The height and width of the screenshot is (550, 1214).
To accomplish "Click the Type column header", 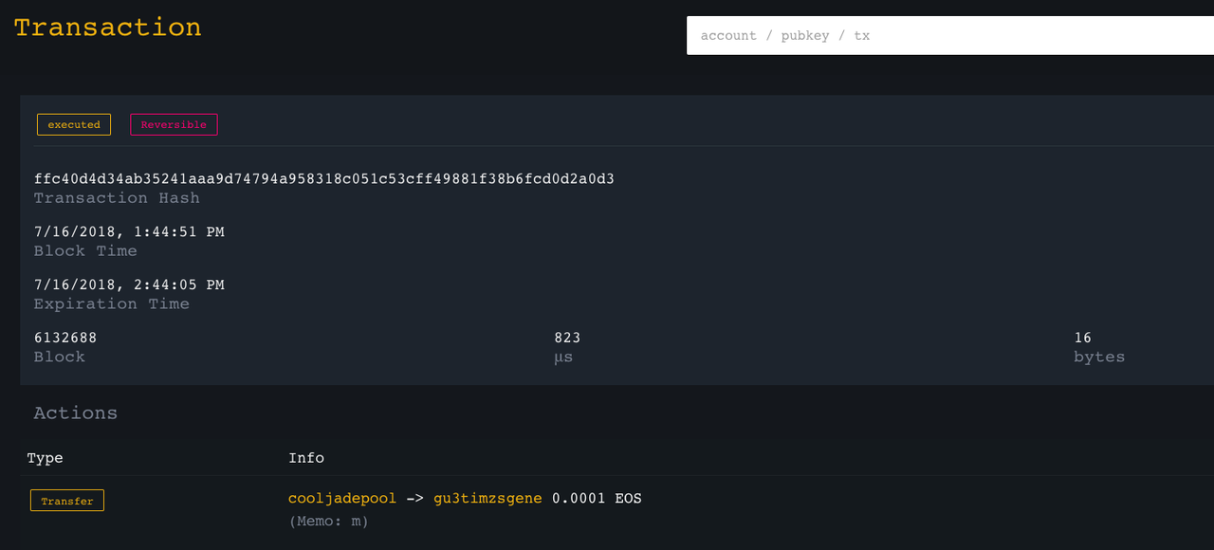I will tap(45, 458).
